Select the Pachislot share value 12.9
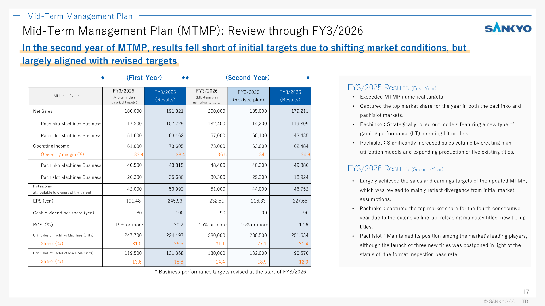Screen dimensions: 545x306 [x=303, y=262]
